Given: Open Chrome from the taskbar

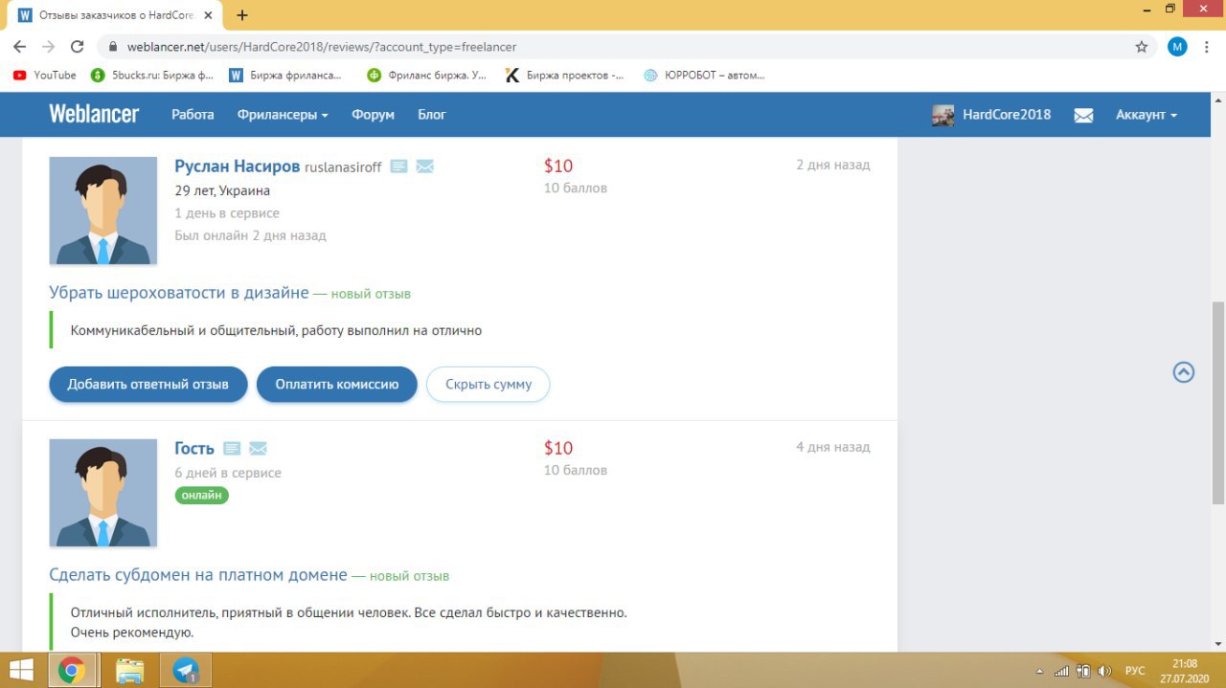Looking at the screenshot, I should 72,670.
